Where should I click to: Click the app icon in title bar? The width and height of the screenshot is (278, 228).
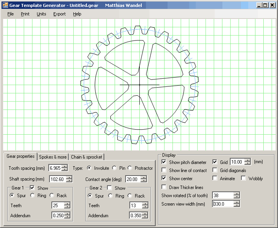[5, 5]
